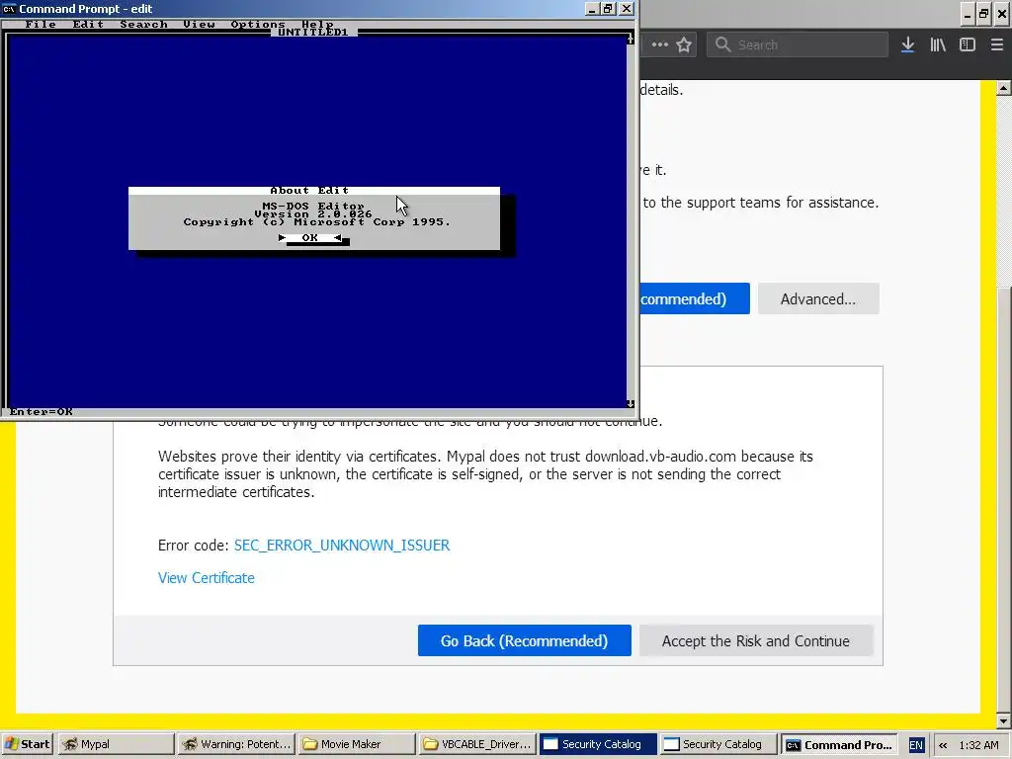Click the page scrollbar up arrow
Image resolution: width=1012 pixels, height=759 pixels.
coord(1004,88)
